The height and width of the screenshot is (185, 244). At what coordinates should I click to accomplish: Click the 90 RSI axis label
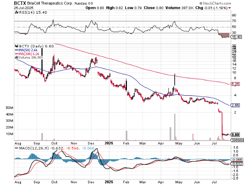coord(234,15)
